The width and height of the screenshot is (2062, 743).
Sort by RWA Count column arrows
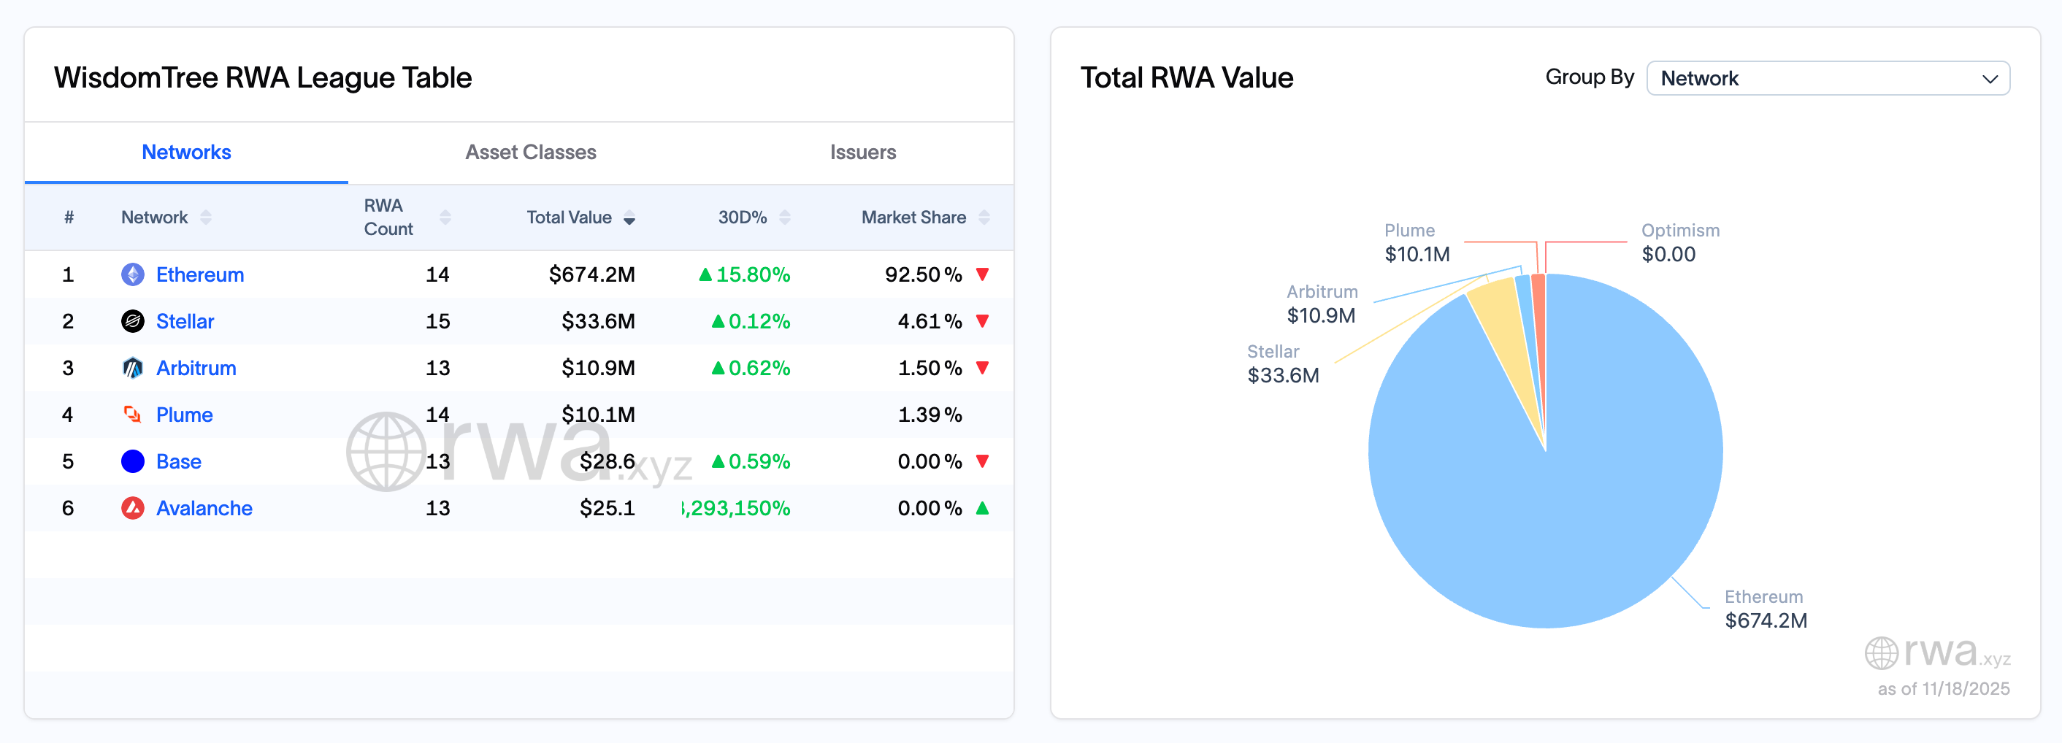(445, 217)
